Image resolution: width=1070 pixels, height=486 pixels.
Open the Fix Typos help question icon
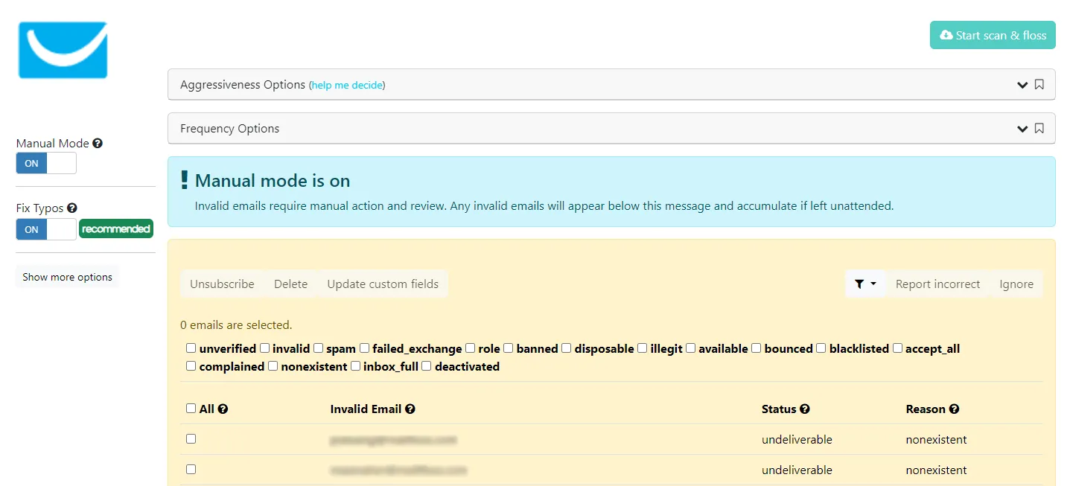[x=72, y=208]
